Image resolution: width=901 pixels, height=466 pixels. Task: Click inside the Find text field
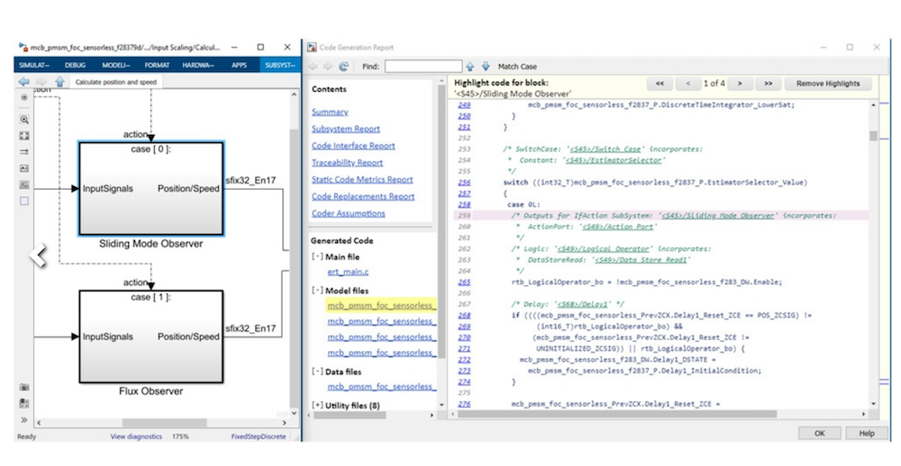coord(423,67)
